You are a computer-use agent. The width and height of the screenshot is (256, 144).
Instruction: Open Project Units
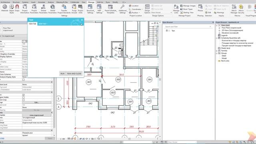(x=80, y=9)
